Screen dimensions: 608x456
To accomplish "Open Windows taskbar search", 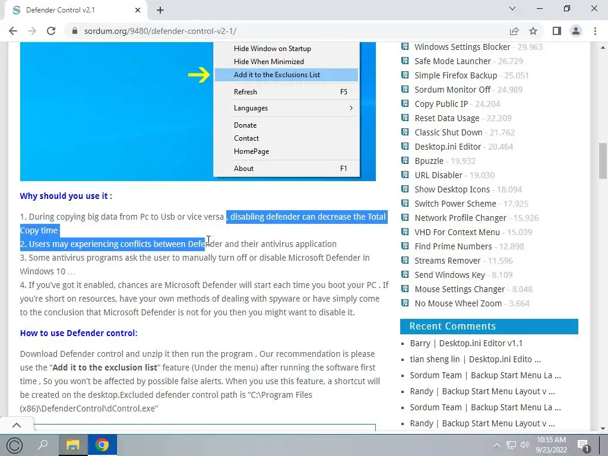I will pyautogui.click(x=43, y=444).
